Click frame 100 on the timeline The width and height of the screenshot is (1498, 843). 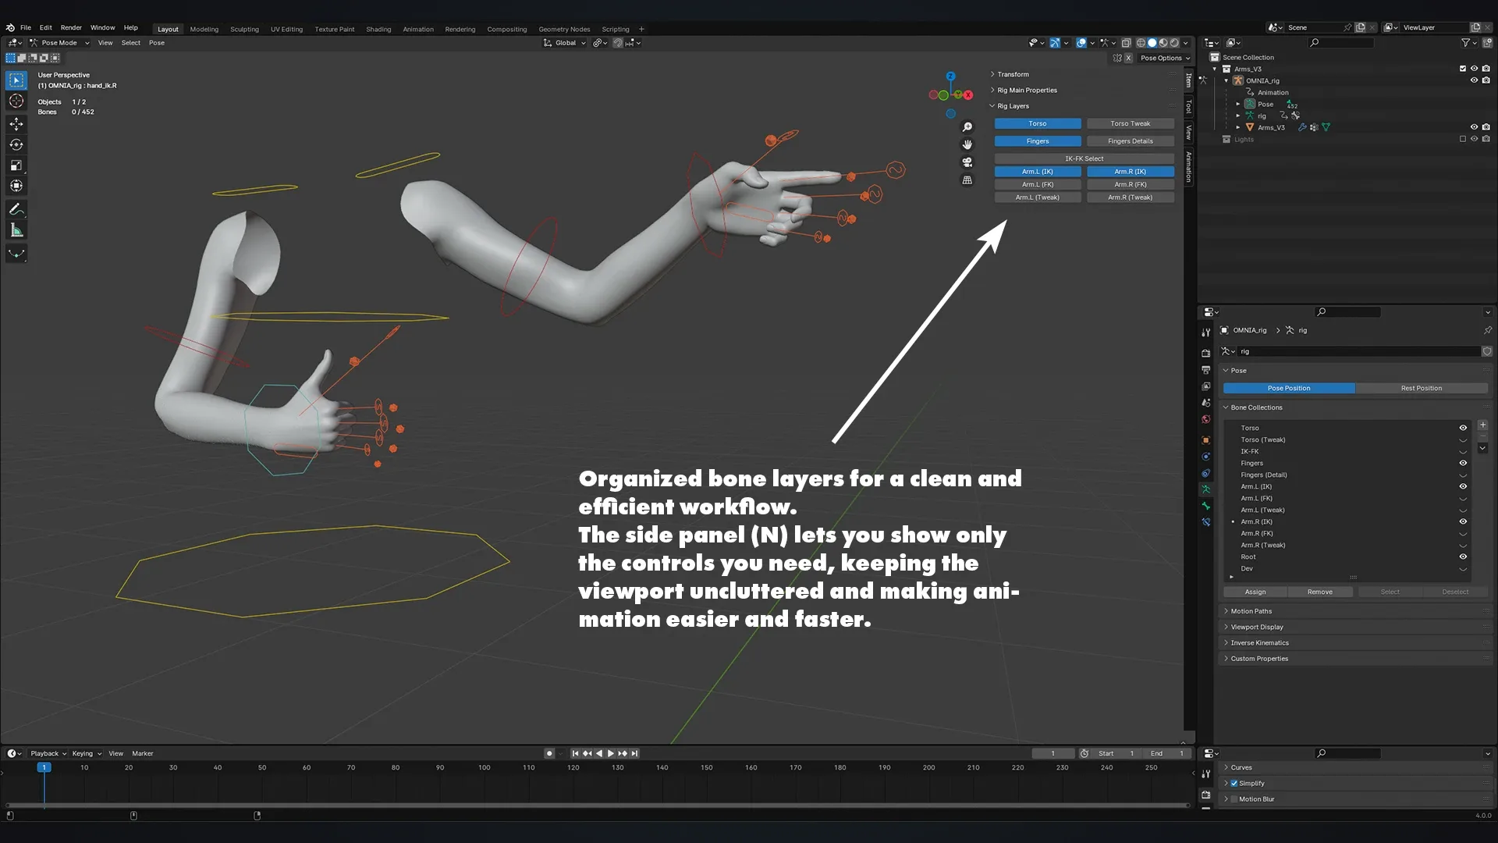[484, 768]
